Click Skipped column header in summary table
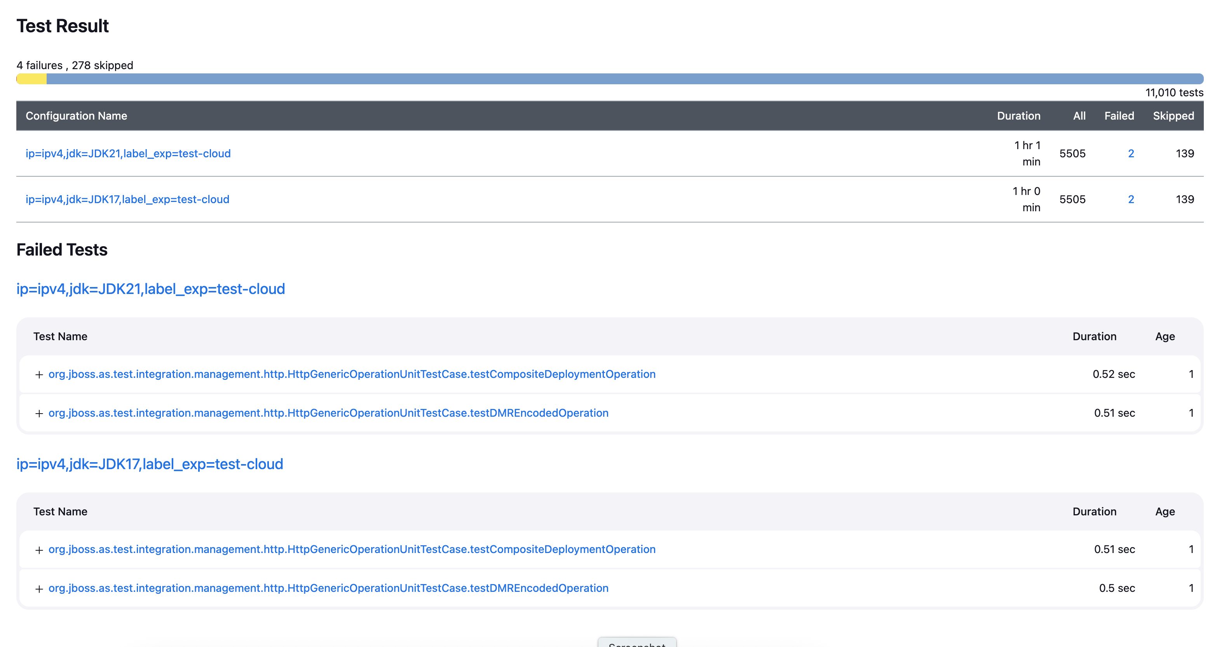Viewport: 1224px width, 647px height. tap(1173, 116)
